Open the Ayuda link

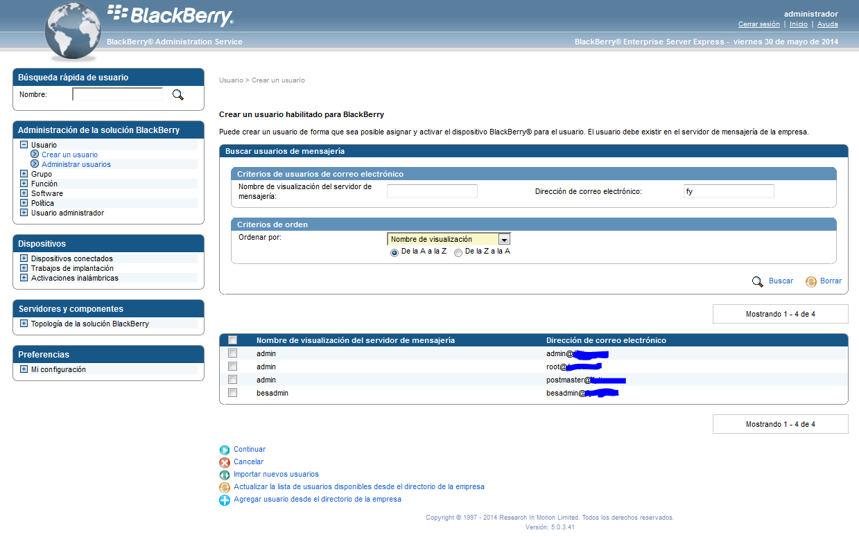point(828,24)
